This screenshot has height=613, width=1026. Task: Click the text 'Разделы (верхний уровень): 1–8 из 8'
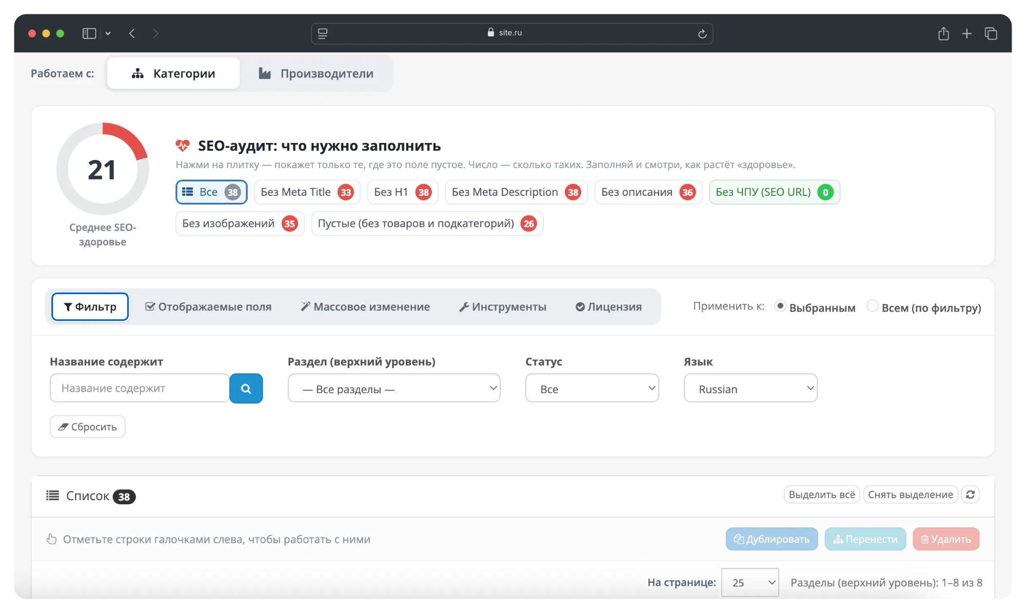[886, 582]
